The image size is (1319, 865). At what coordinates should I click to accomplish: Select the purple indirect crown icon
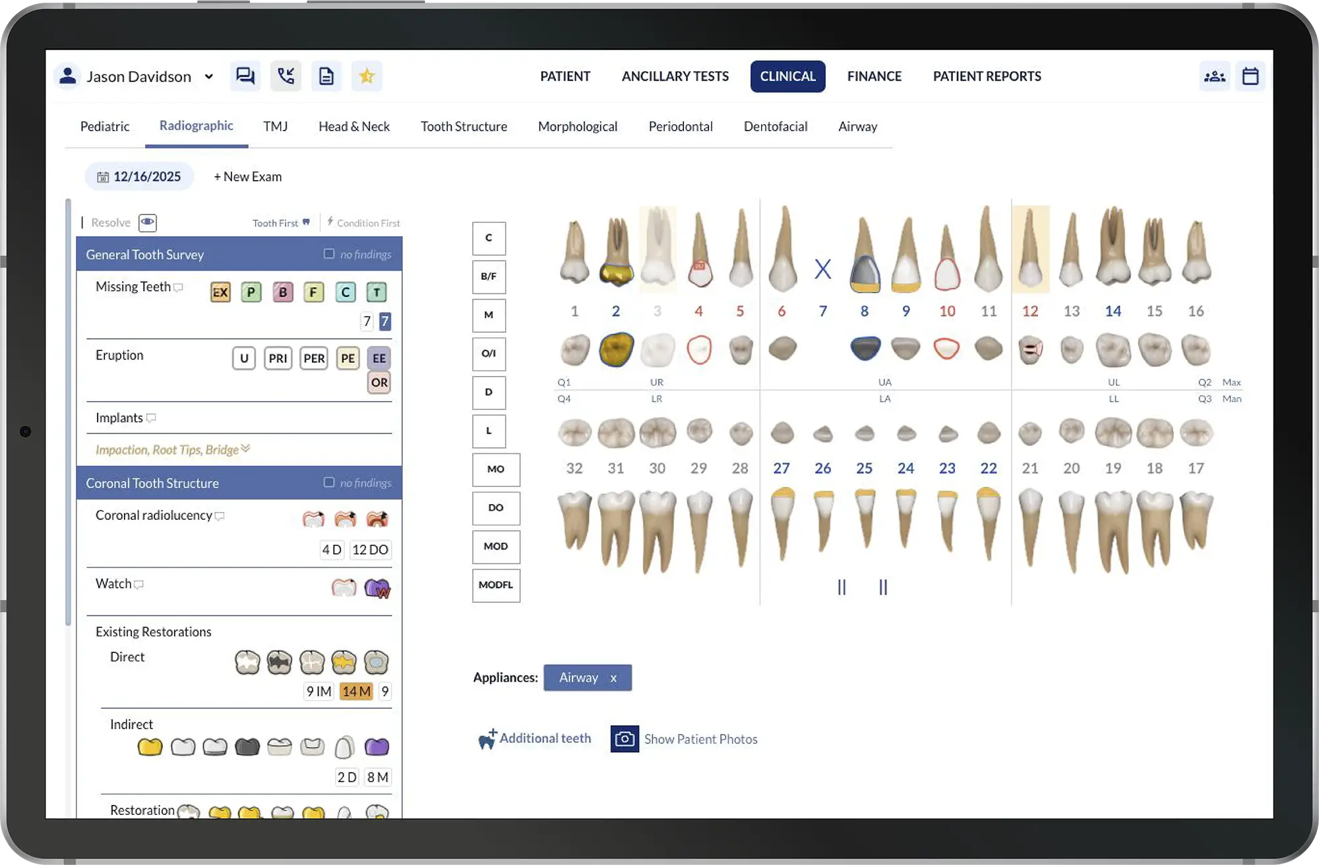click(x=377, y=747)
